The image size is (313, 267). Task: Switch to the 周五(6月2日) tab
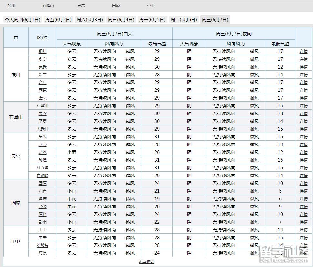(x=58, y=19)
